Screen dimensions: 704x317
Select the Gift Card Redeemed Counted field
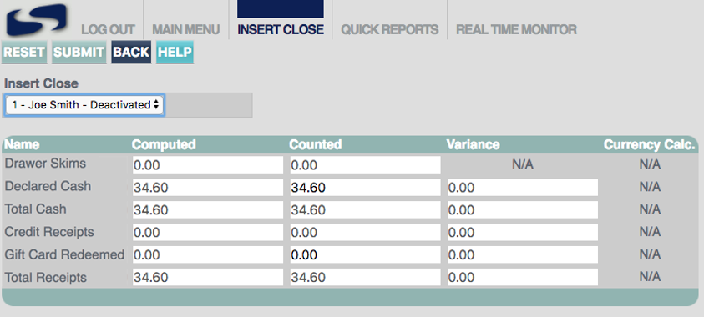[x=365, y=254]
